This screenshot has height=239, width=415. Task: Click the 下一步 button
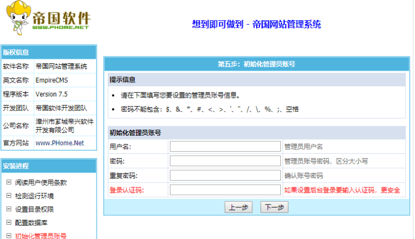pos(274,207)
